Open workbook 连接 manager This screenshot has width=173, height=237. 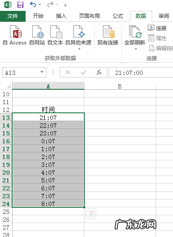point(157,28)
